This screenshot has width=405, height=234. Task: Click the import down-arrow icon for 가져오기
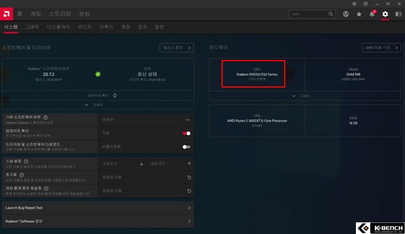click(x=141, y=164)
